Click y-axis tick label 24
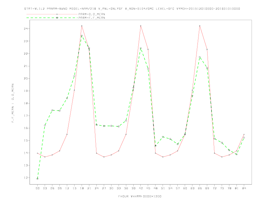Viewport: 266px width, 205px height. coord(26,28)
